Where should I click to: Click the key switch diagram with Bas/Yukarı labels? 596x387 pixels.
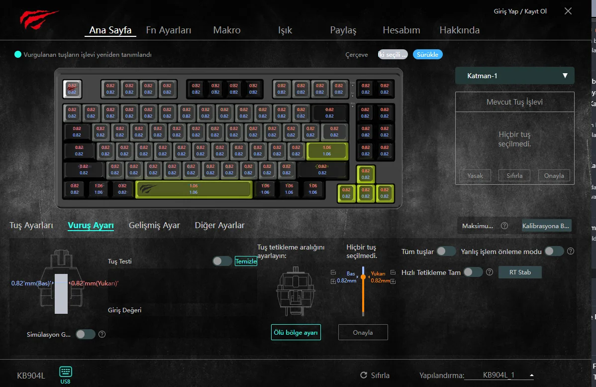tap(61, 282)
